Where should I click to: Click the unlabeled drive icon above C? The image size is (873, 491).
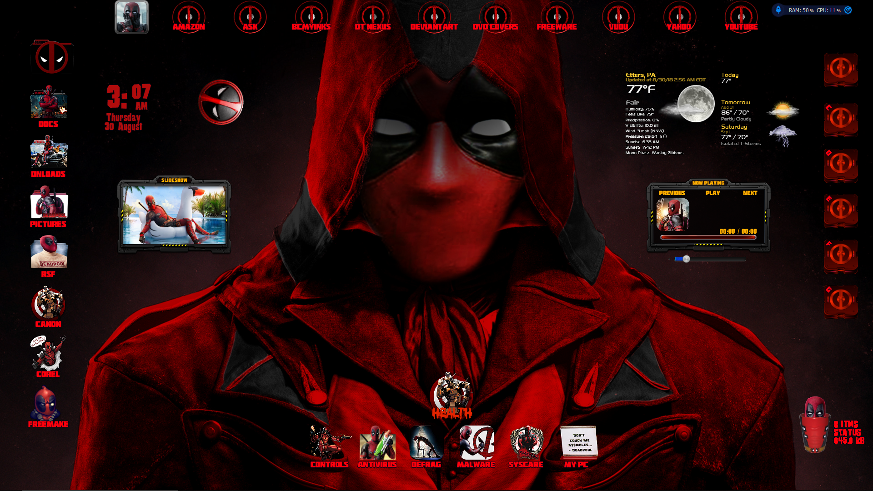pyautogui.click(x=841, y=70)
